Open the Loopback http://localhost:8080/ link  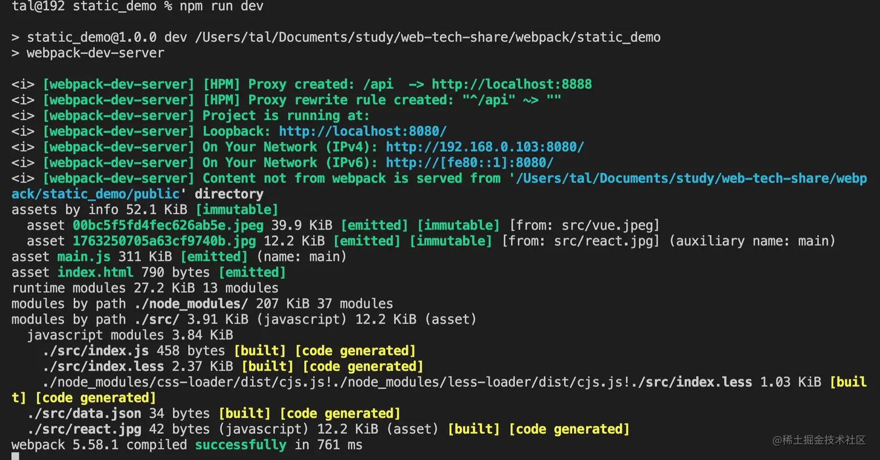pos(363,132)
